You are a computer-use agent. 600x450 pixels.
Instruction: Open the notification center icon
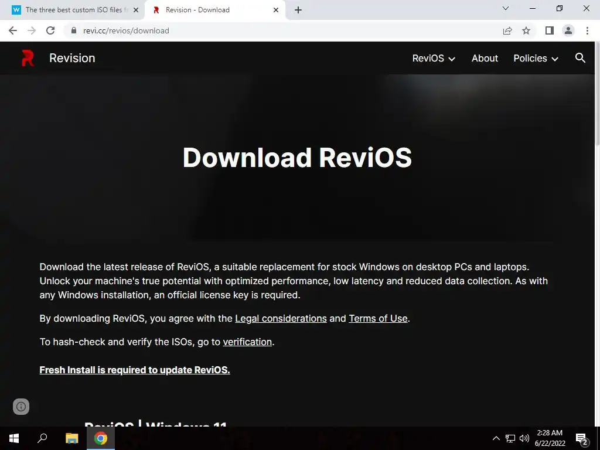click(582, 438)
